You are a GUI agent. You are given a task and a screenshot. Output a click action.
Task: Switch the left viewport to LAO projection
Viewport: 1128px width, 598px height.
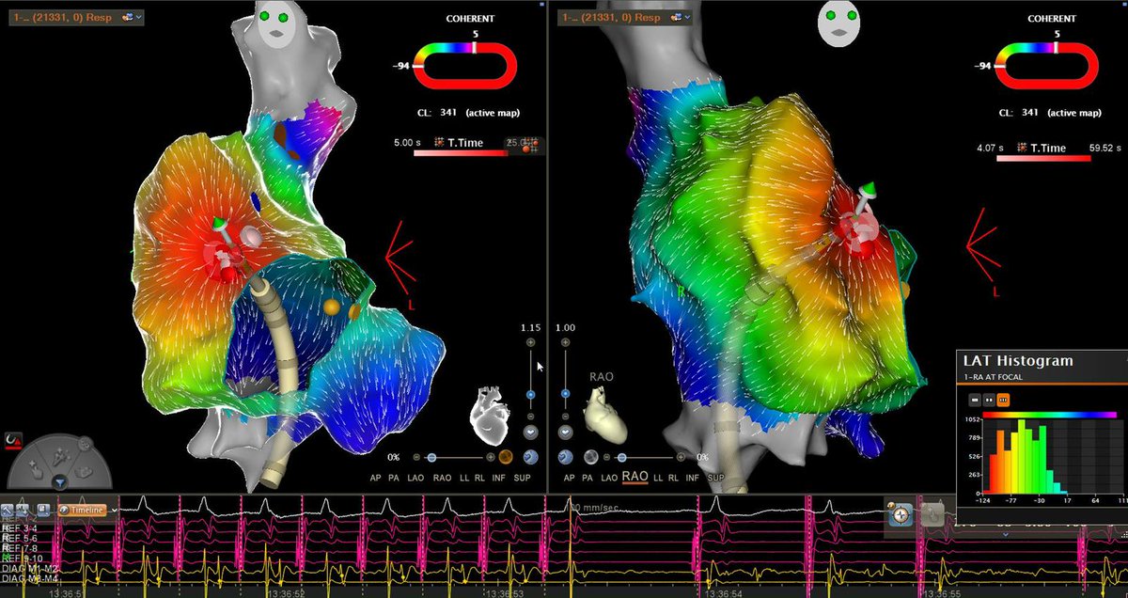point(416,478)
